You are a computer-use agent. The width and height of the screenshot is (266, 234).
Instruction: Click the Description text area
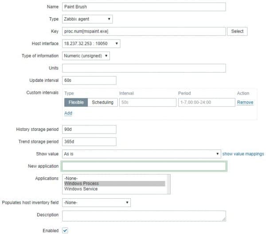(x=144, y=216)
